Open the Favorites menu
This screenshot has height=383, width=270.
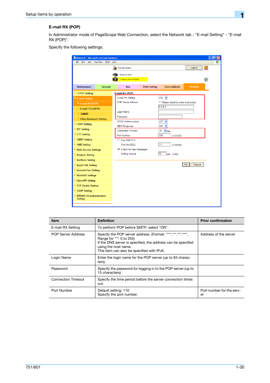click(98, 62)
